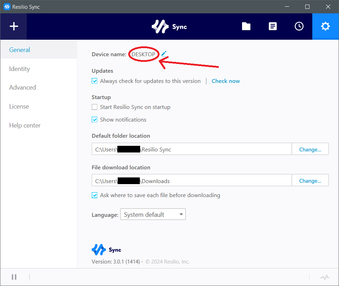This screenshot has width=339, height=286.
Task: Edit device name with pencil icon
Action: coord(164,54)
